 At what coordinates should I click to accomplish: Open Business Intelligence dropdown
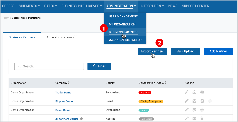click(x=82, y=6)
